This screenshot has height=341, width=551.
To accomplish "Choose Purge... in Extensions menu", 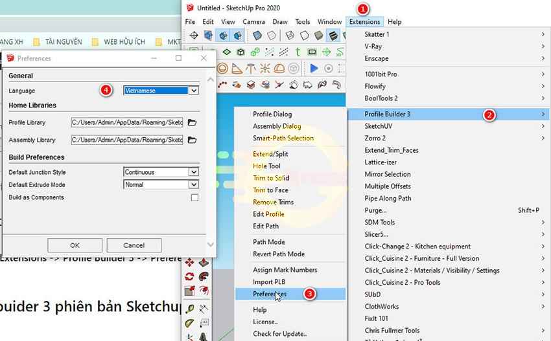I will point(449,210).
